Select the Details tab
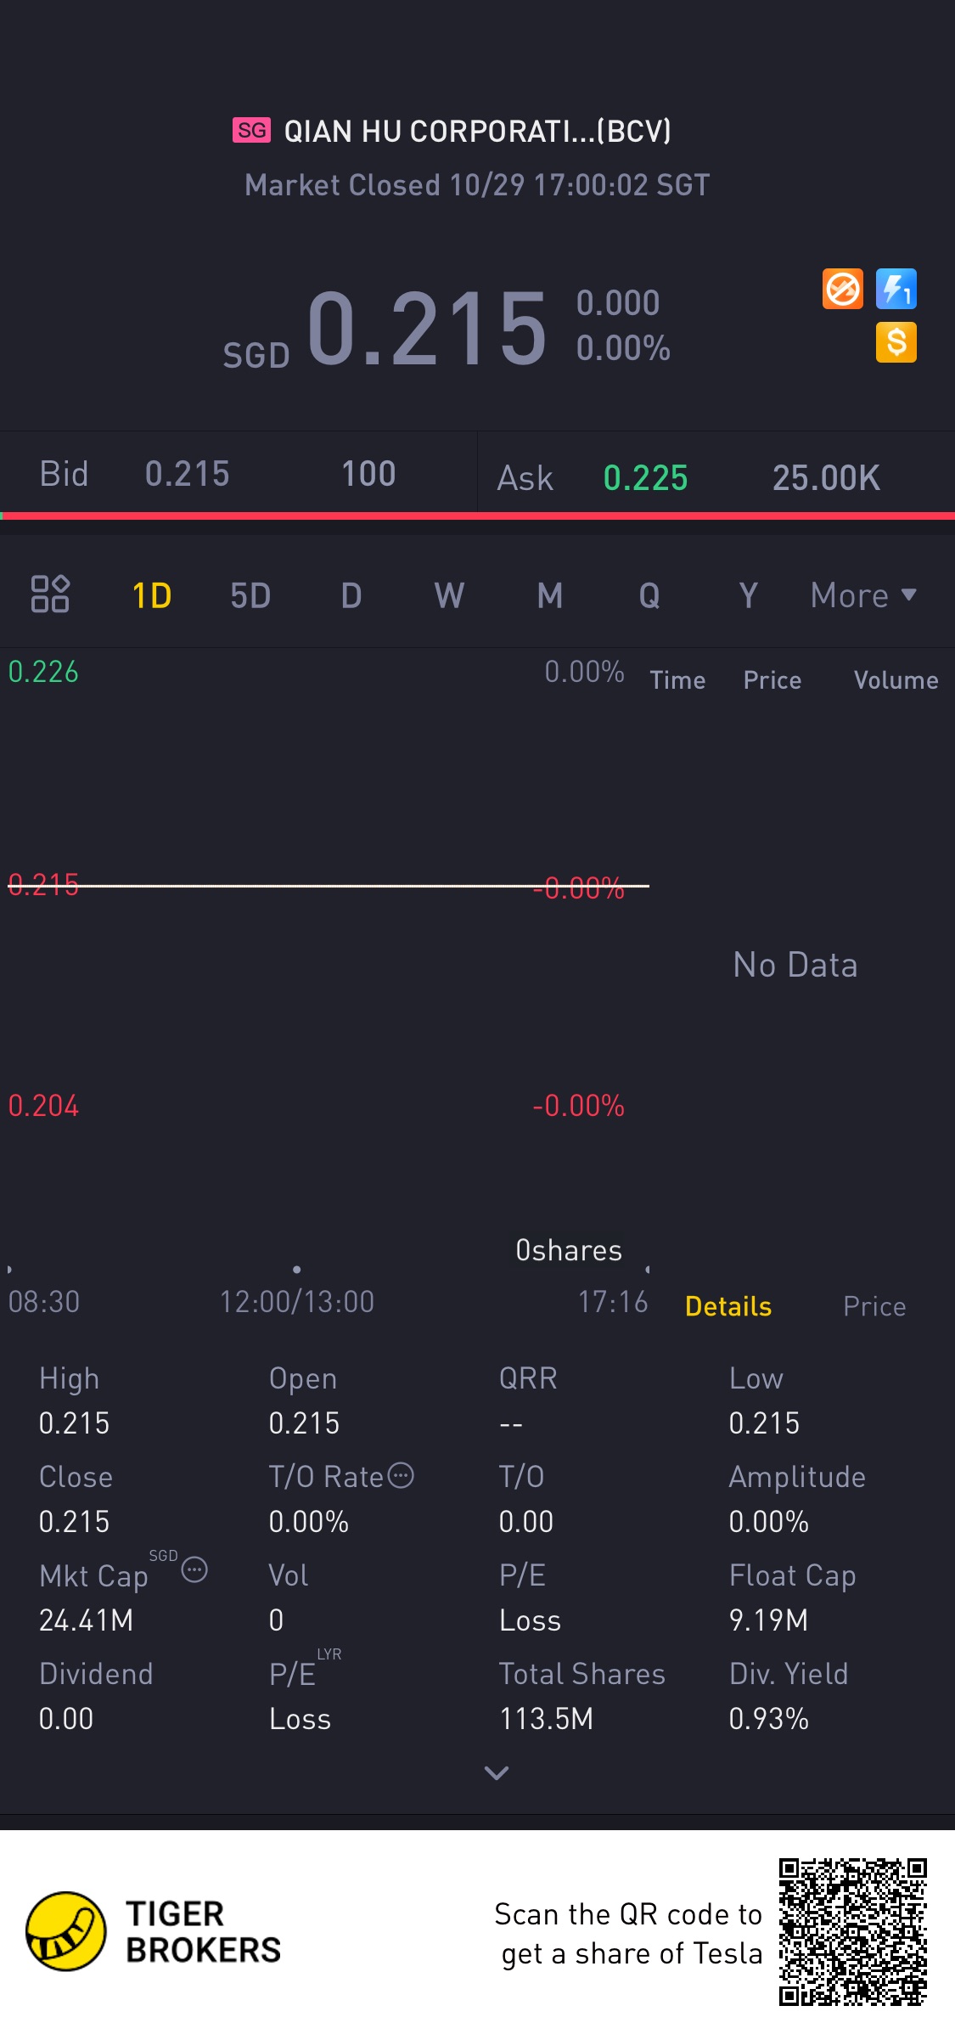Viewport: 955px width, 2034px height. (728, 1306)
